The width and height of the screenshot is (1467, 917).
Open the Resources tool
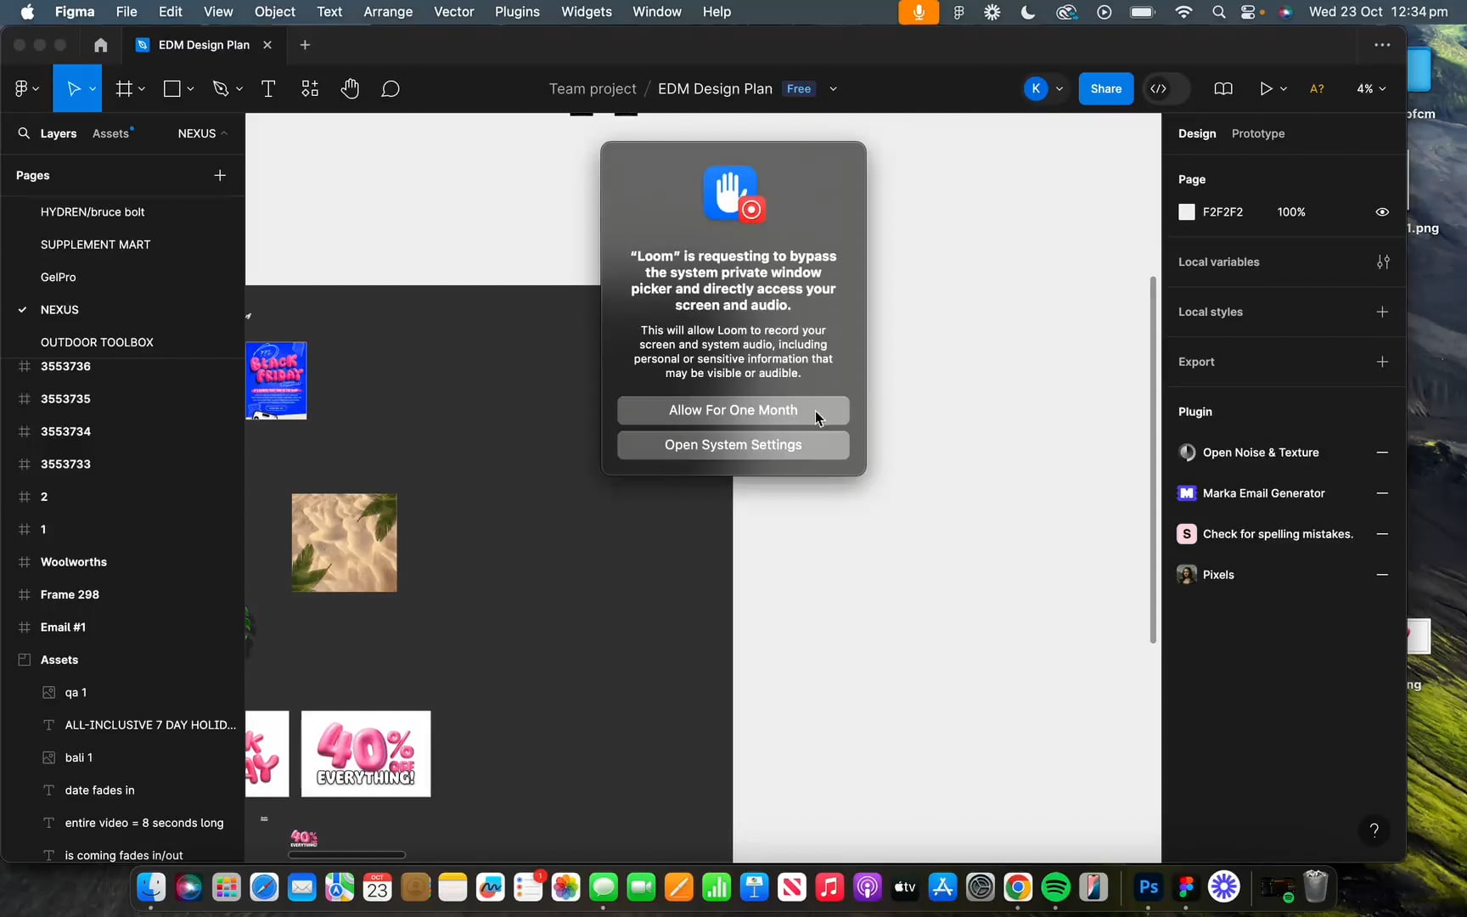(x=310, y=88)
